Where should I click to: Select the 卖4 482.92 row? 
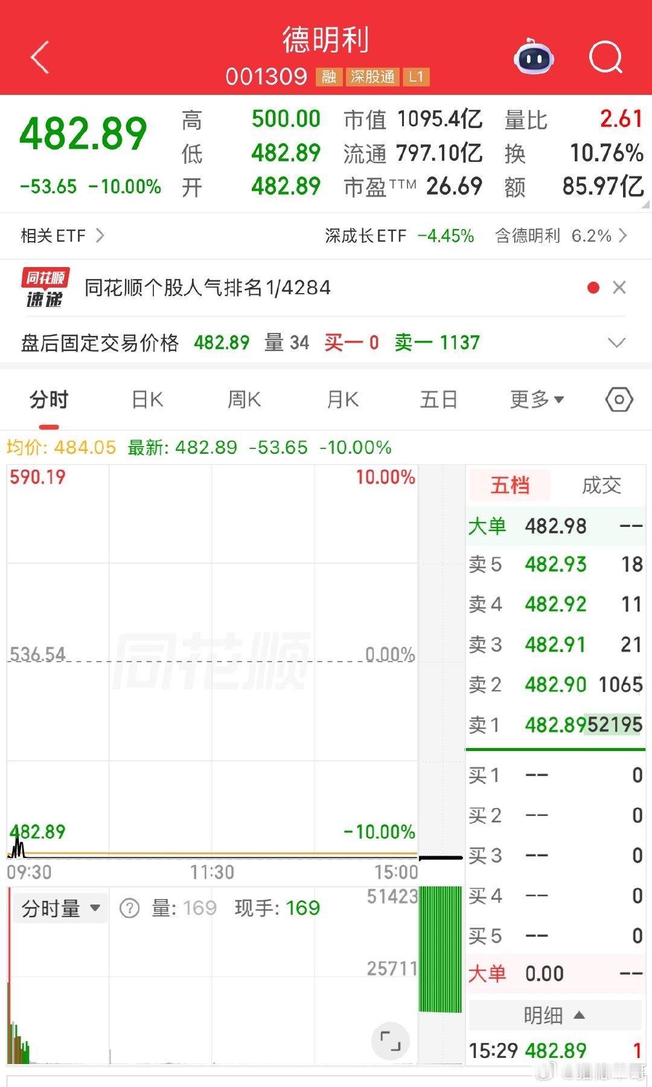click(555, 604)
